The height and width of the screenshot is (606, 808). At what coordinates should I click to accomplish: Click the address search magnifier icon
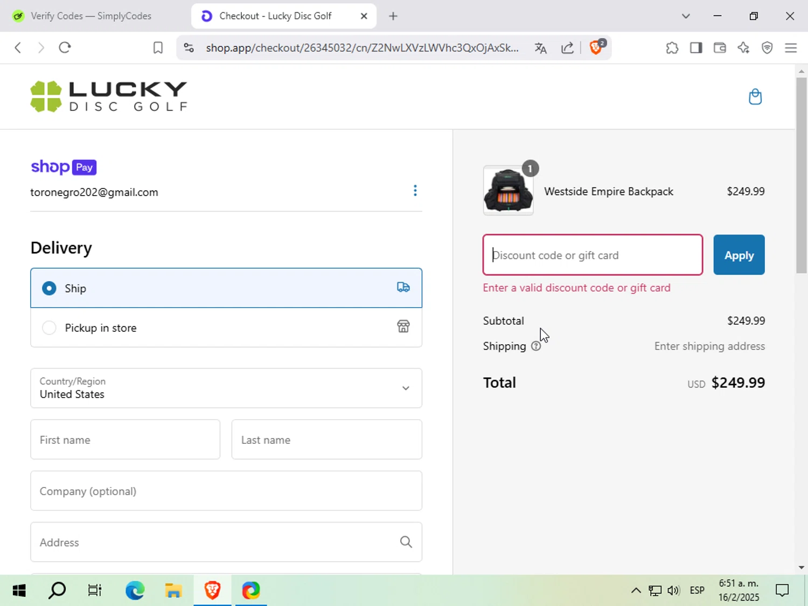[406, 542]
